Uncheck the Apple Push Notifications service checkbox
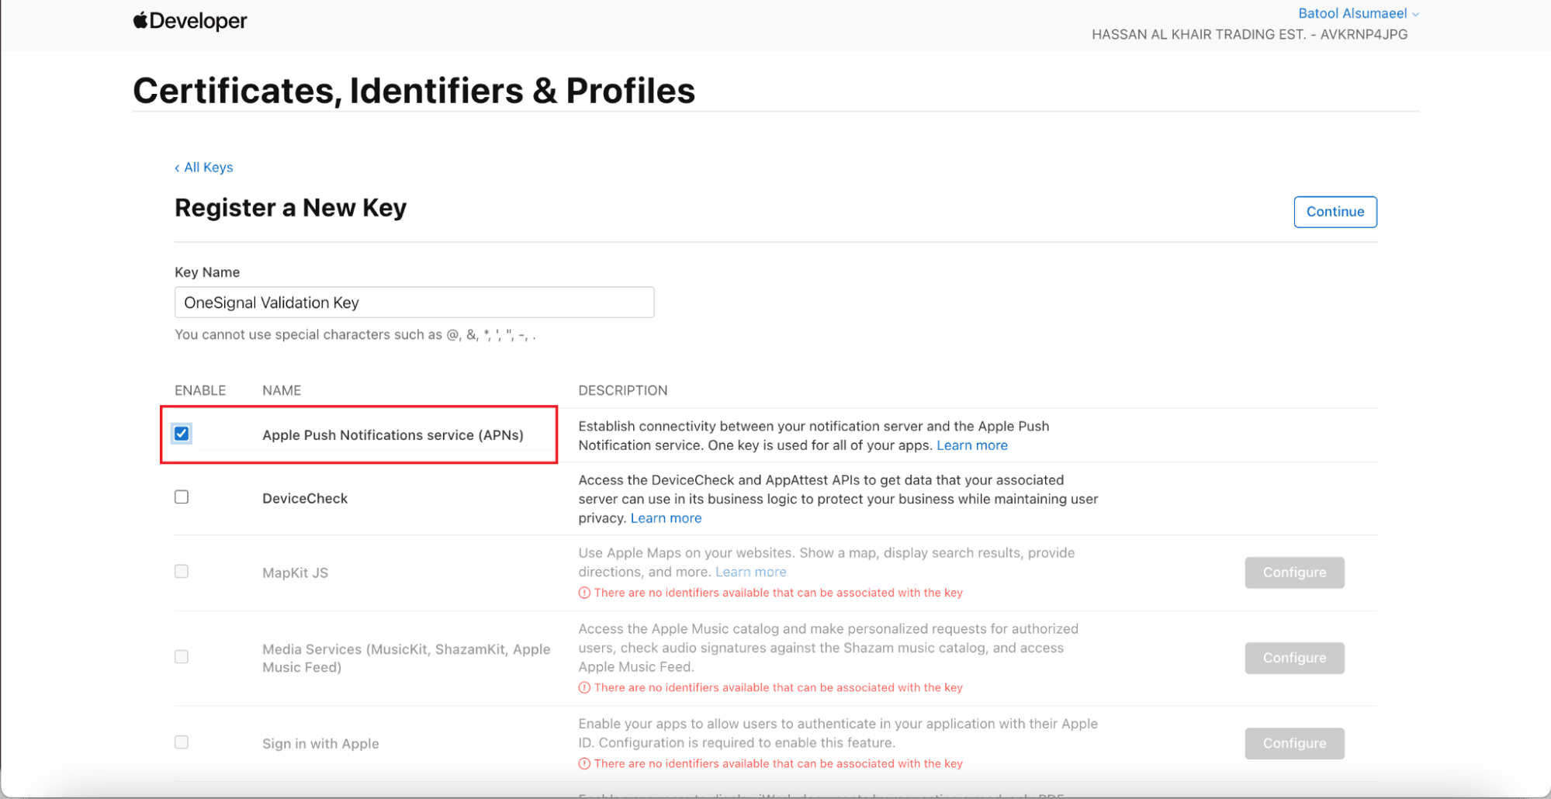The image size is (1551, 799). tap(182, 434)
